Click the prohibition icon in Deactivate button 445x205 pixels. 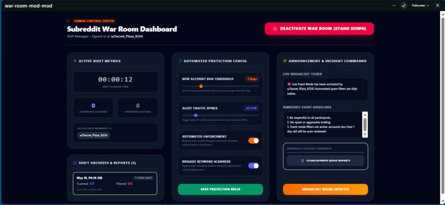275,29
